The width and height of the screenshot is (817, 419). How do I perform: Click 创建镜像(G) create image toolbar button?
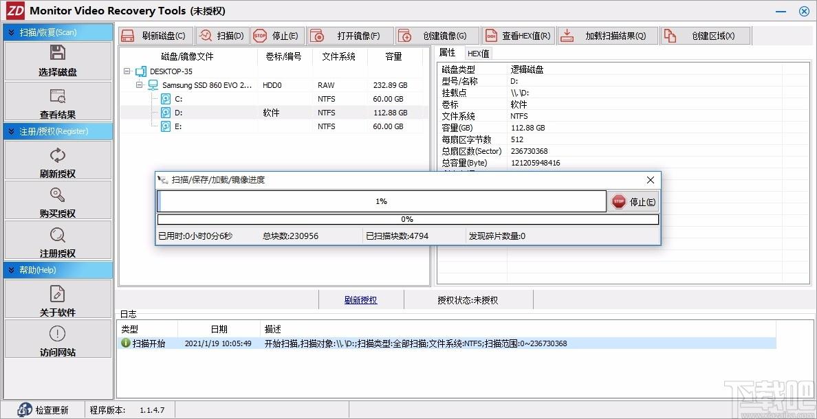pos(437,36)
